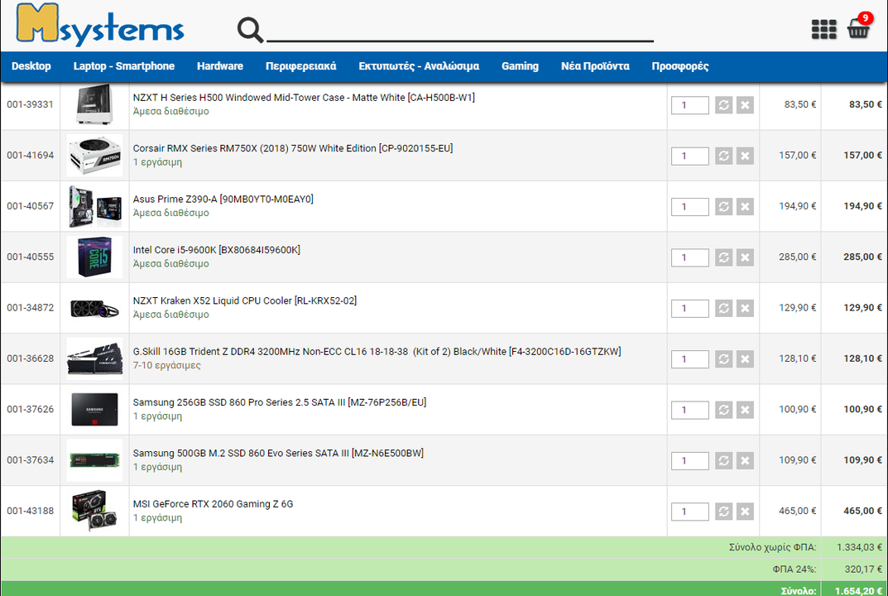The height and width of the screenshot is (596, 888).
Task: Open the Περιφερειακά menu
Action: click(300, 66)
